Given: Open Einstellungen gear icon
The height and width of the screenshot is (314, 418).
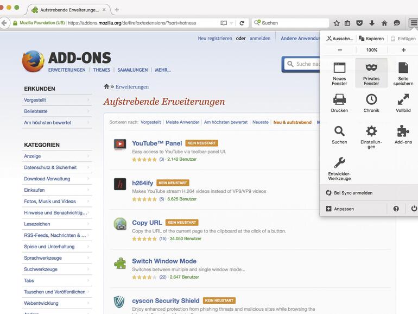Looking at the screenshot, I should click(371, 131).
